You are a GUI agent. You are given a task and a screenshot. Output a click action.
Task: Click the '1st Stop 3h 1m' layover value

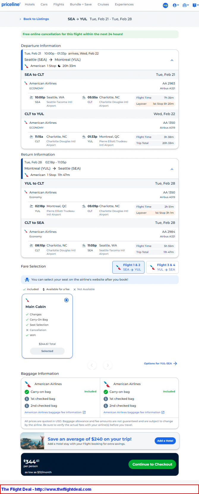(x=165, y=213)
